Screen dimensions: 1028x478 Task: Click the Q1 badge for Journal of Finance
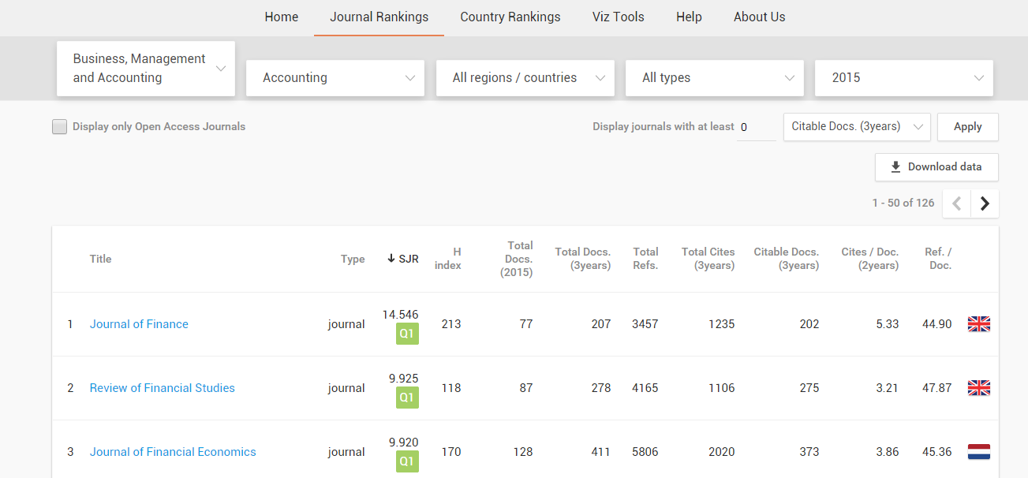[407, 334]
